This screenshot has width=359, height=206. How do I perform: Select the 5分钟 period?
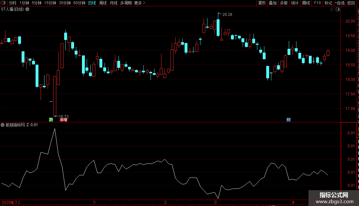[37, 3]
